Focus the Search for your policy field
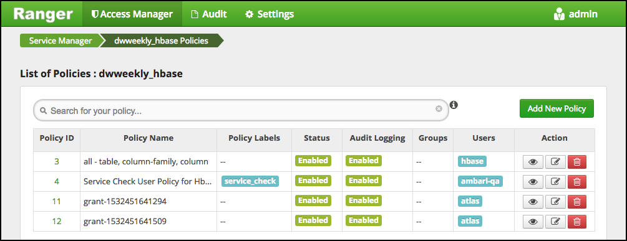 241,110
